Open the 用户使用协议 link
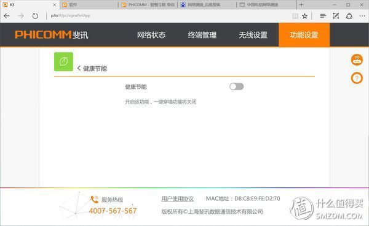The height and width of the screenshot is (226, 369). click(x=178, y=199)
